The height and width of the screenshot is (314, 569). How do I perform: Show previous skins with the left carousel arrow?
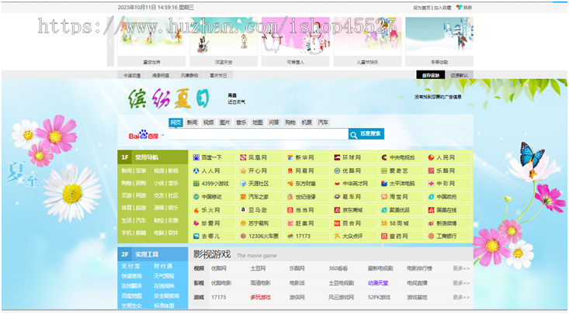tap(111, 42)
